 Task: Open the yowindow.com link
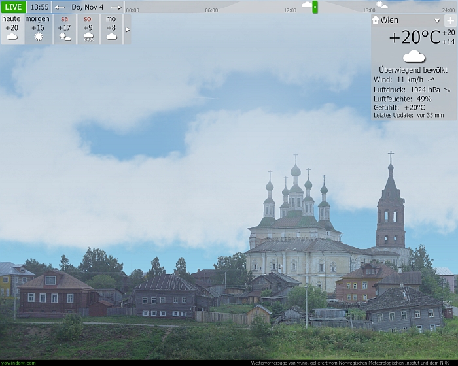point(18,363)
